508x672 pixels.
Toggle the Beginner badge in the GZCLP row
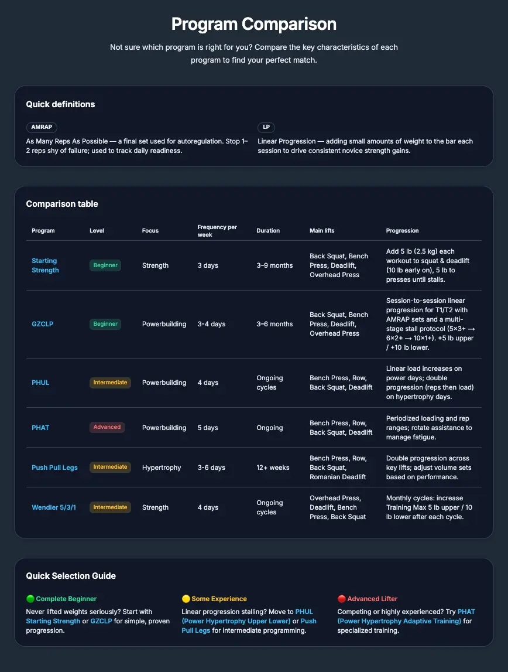pos(105,323)
